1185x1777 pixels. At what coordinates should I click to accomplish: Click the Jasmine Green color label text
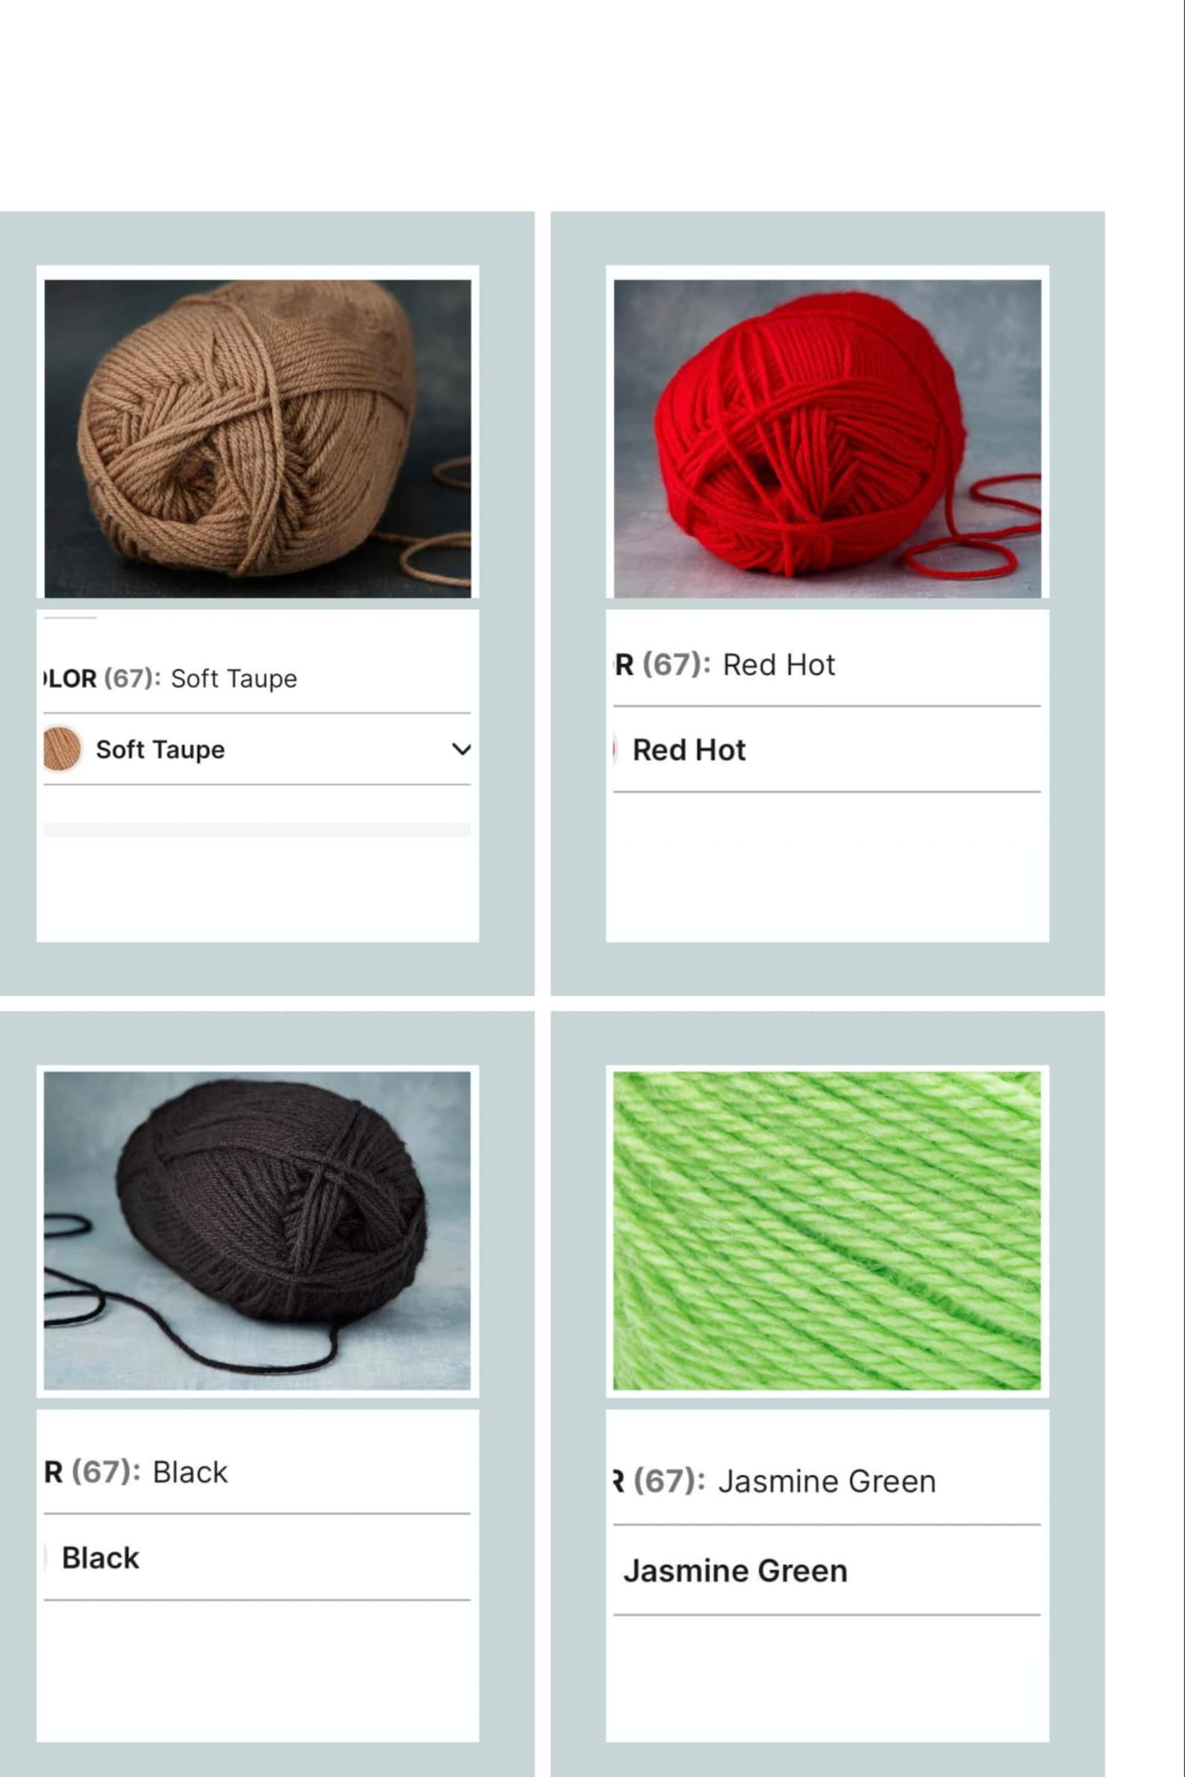[827, 1481]
